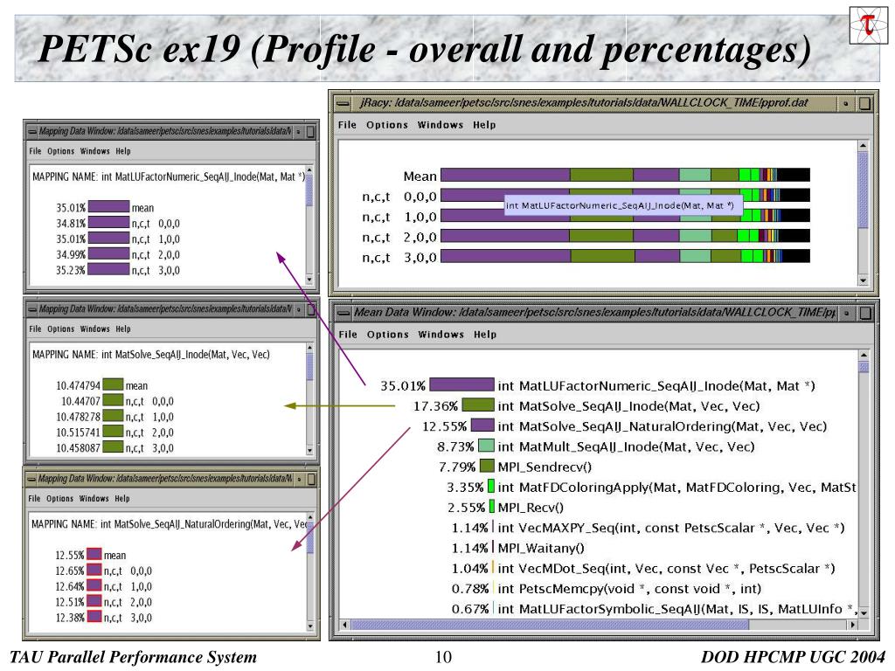Select int MatLUFactorSymbolic_SeqAIJ entry
895x671 pixels.
[677, 609]
